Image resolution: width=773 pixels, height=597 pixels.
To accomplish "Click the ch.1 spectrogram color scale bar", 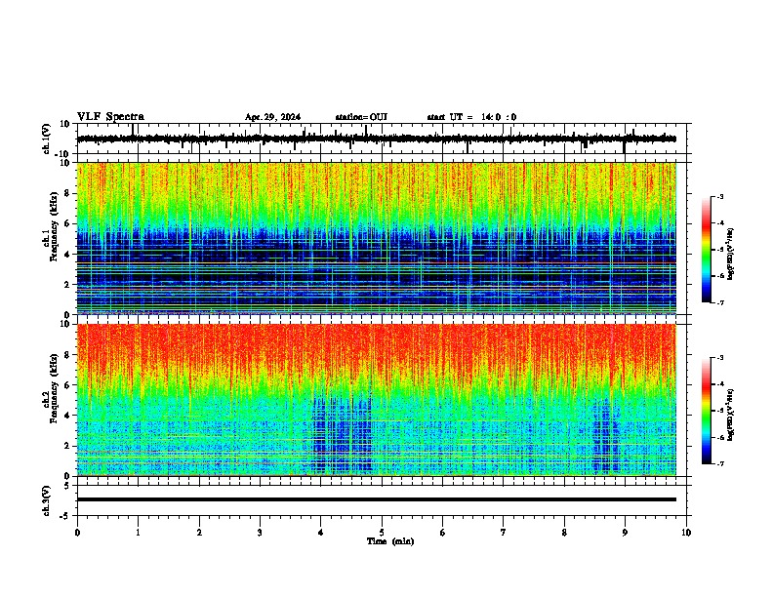I will (707, 250).
